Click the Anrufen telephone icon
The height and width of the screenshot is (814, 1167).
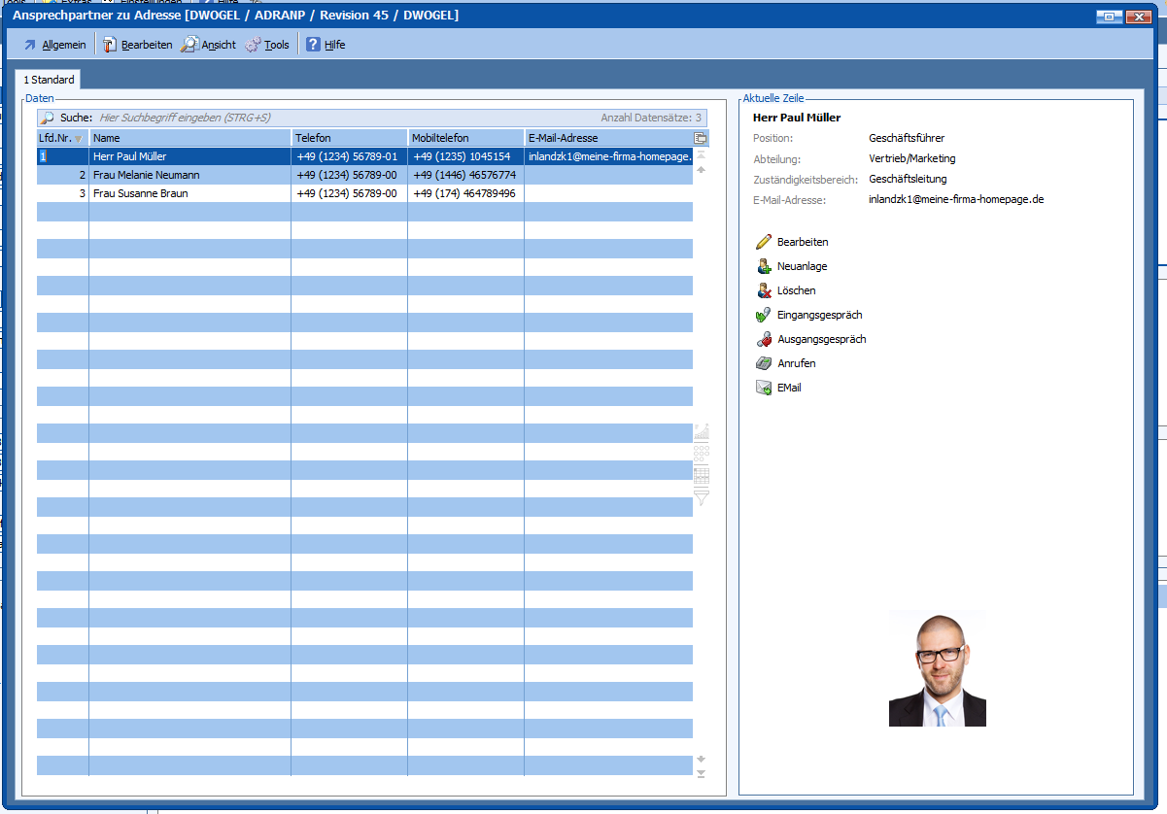click(764, 363)
